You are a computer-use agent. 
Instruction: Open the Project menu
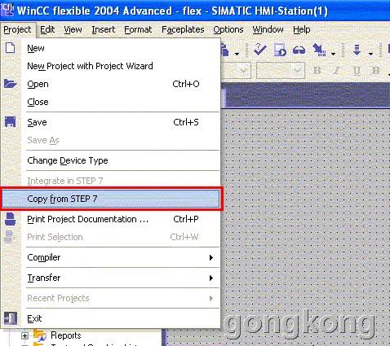[17, 29]
